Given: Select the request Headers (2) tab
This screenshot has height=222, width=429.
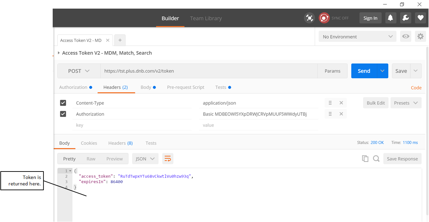Looking at the screenshot, I should pyautogui.click(x=116, y=87).
